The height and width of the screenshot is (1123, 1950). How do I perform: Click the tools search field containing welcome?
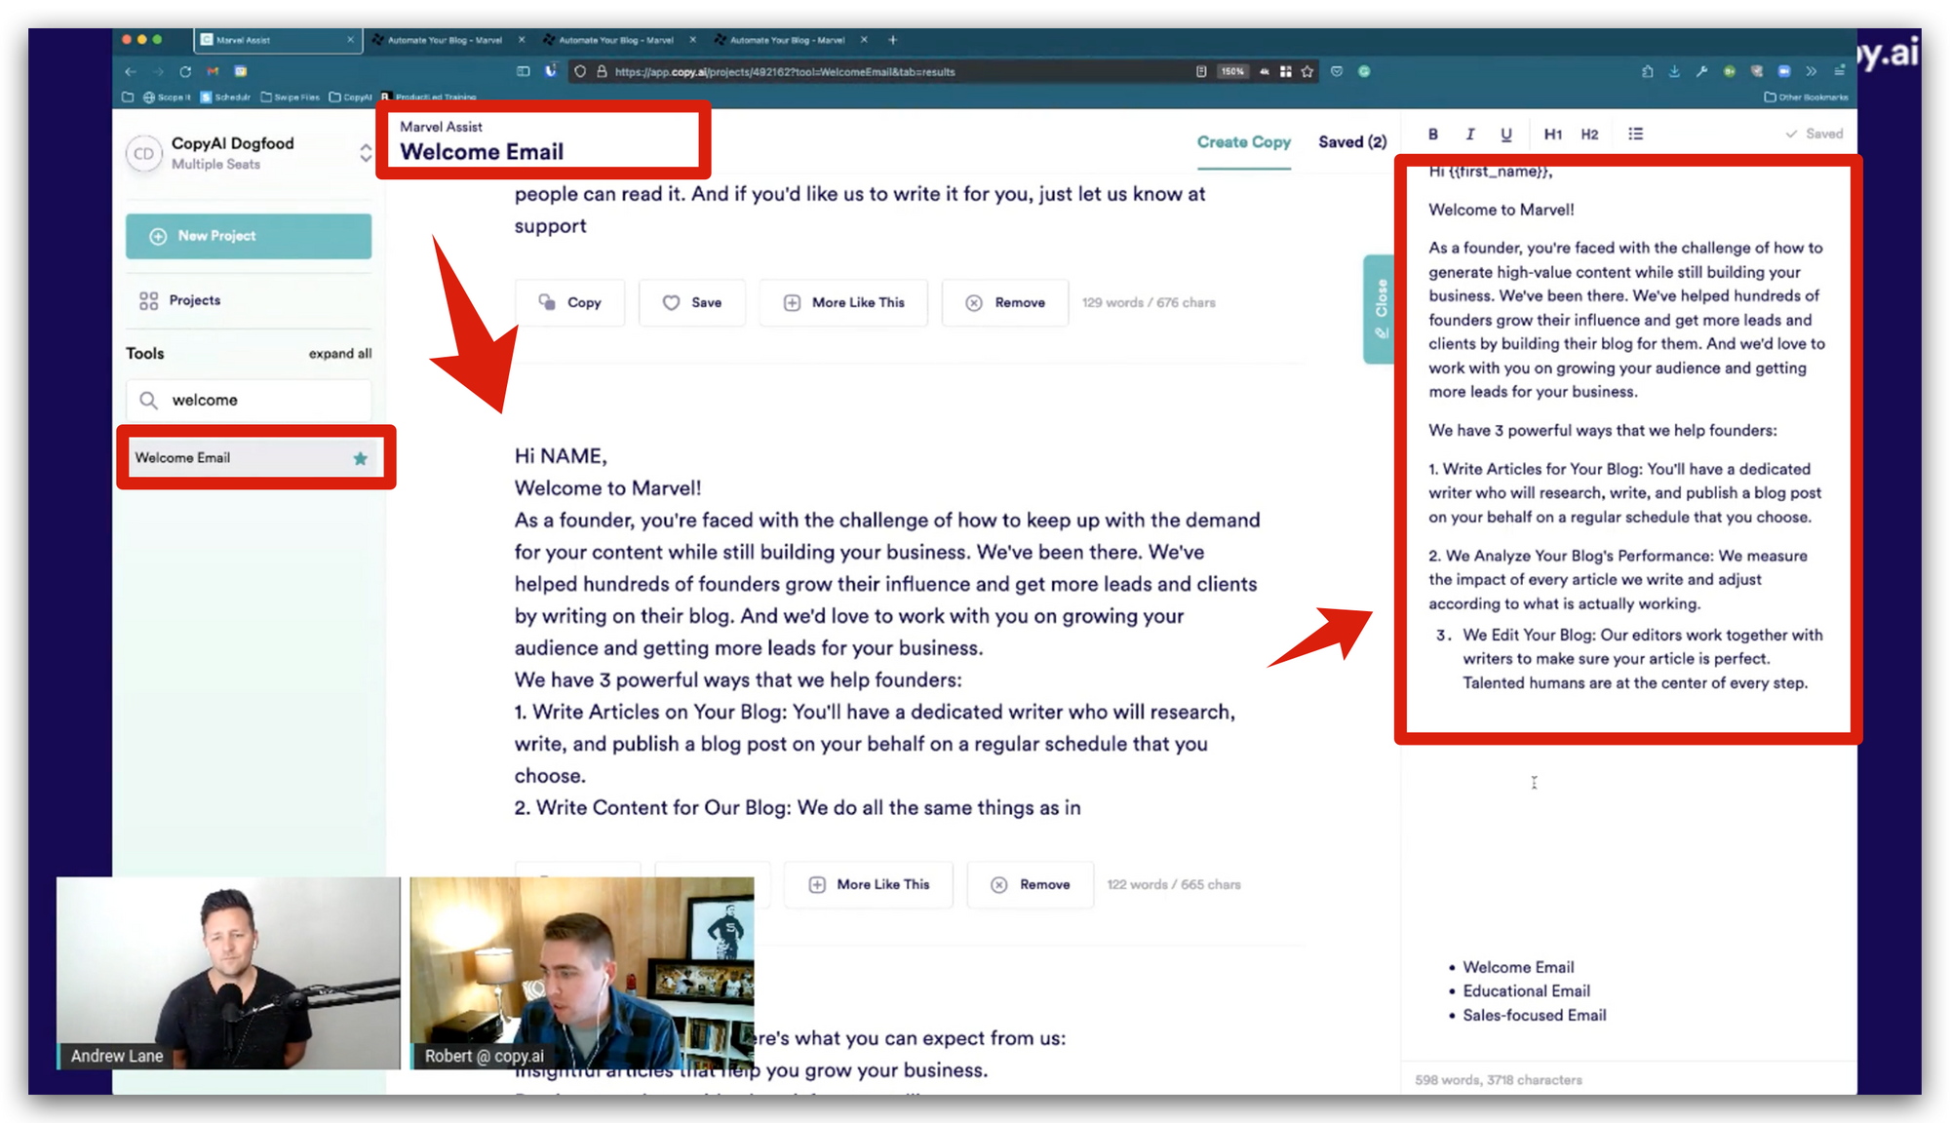pyautogui.click(x=249, y=401)
